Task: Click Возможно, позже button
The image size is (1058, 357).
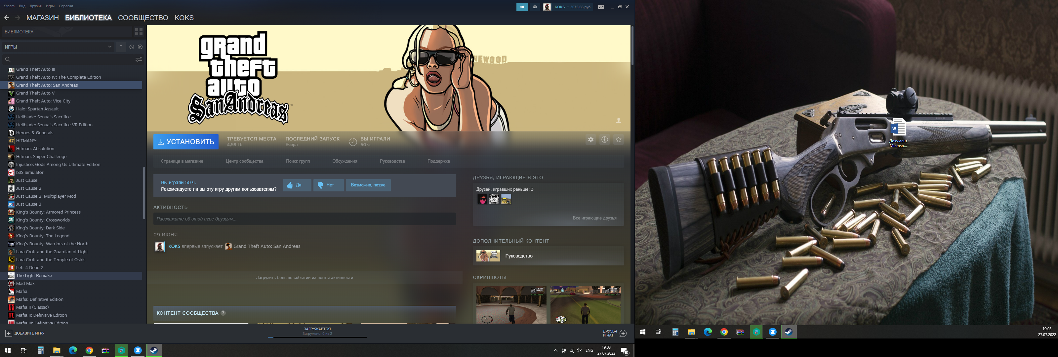Action: click(x=368, y=185)
